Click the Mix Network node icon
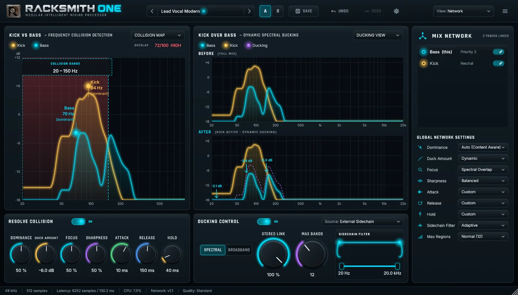518x295 pixels. [x=423, y=36]
